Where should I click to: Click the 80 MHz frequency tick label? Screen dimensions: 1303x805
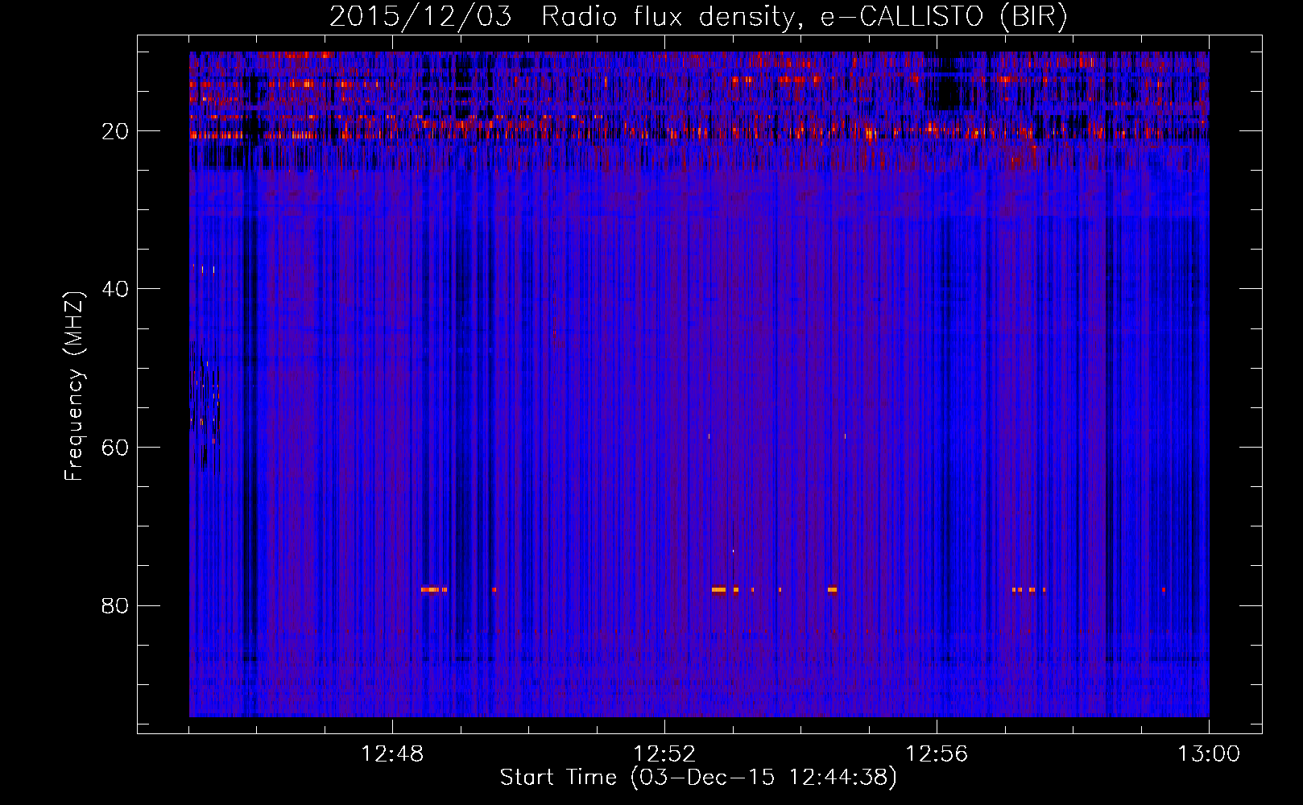pos(115,605)
